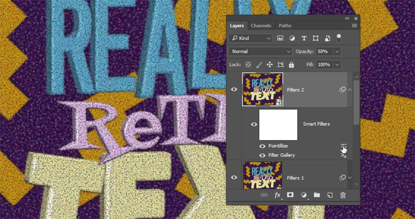
Task: Click the Filters 2 layer name
Action: coord(295,90)
